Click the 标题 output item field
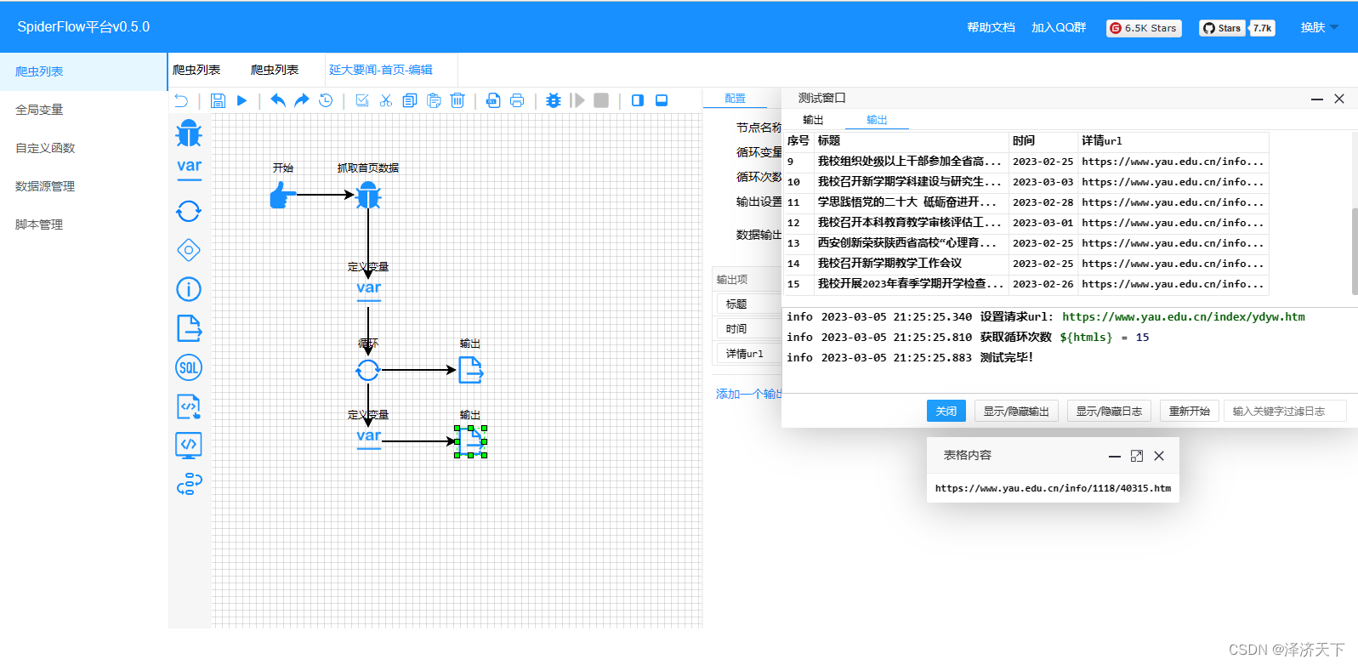The height and width of the screenshot is (665, 1358). 748,304
